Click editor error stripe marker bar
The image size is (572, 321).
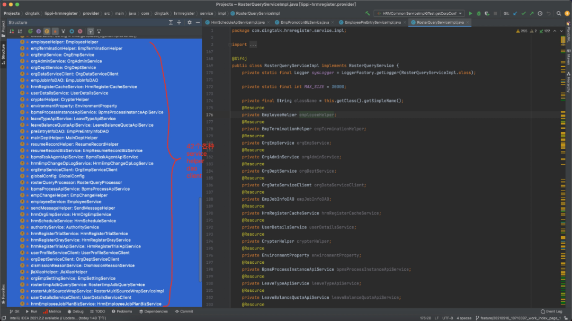point(563,172)
